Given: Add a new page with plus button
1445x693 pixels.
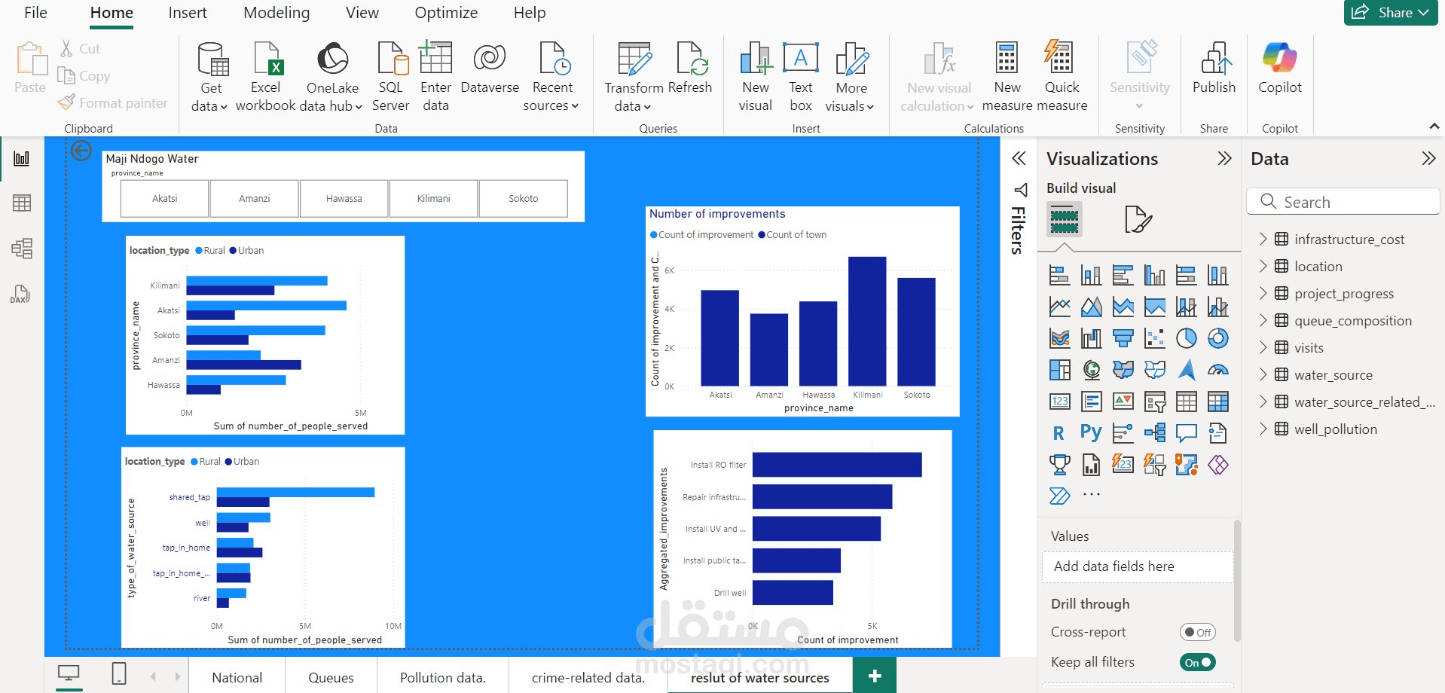Looking at the screenshot, I should [x=875, y=676].
